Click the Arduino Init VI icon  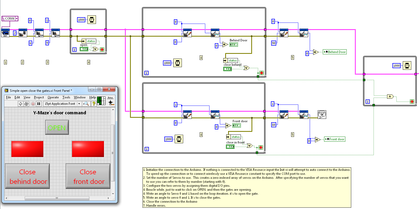coord(5,33)
